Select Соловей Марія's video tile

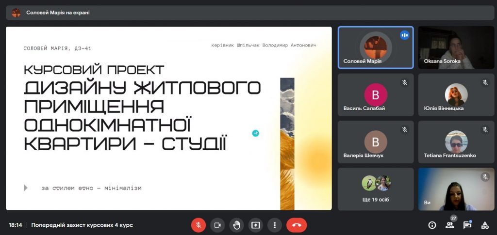[376, 47]
